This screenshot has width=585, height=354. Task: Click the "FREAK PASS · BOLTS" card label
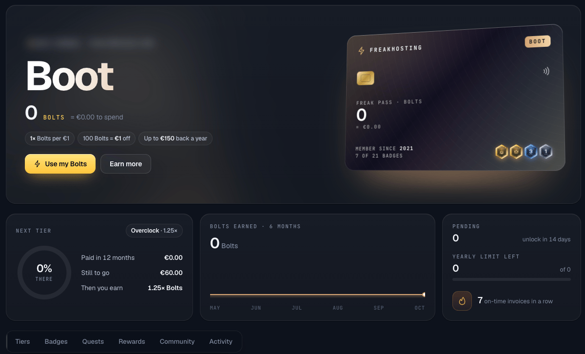pos(389,102)
